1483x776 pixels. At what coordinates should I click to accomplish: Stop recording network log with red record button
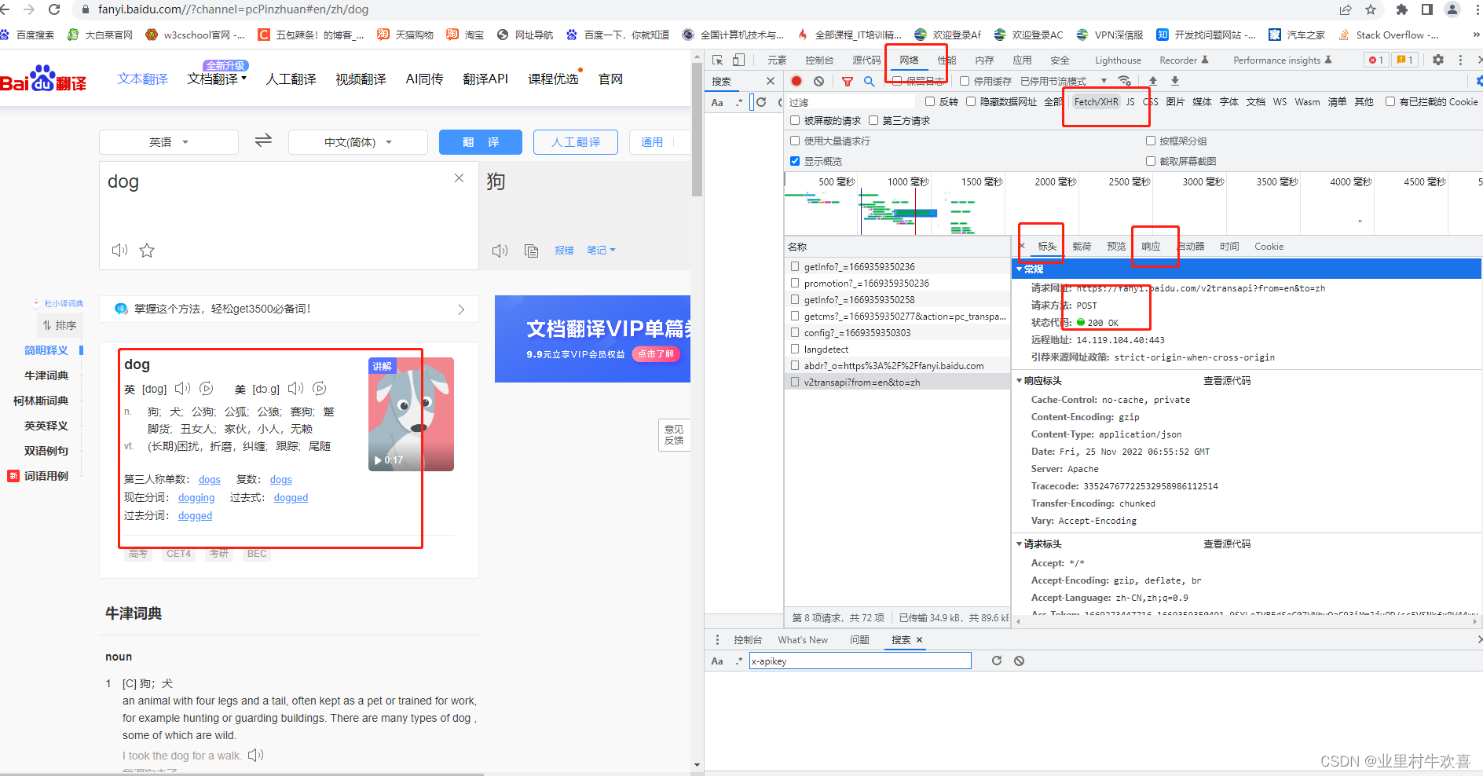coord(796,81)
